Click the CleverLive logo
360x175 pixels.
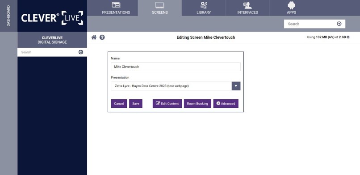[52, 18]
